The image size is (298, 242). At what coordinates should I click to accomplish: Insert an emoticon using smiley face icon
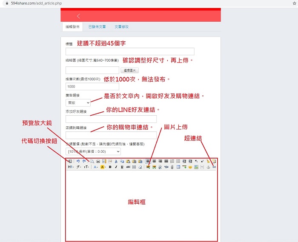[x=190, y=167]
